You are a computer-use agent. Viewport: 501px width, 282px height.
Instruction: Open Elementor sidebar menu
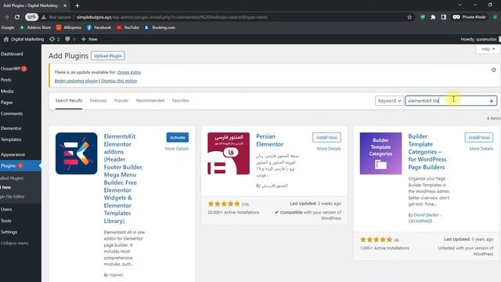click(11, 128)
